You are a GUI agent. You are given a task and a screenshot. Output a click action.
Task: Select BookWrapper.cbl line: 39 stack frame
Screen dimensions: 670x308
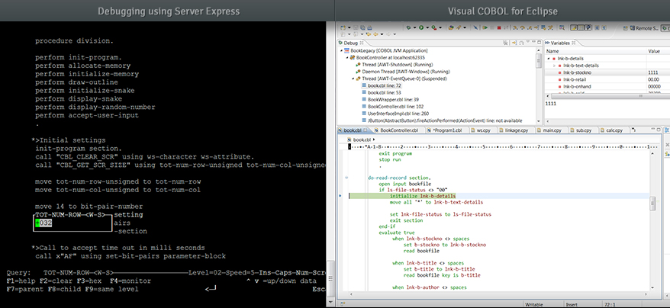point(393,99)
